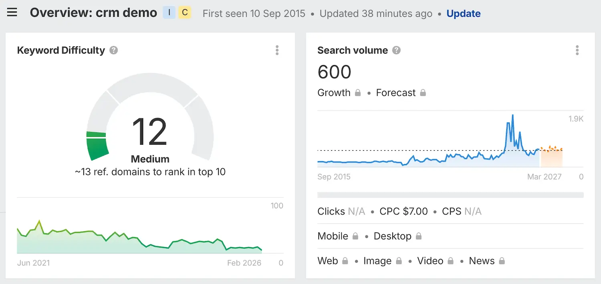Open Search volume card options menu
601x284 pixels.
click(577, 50)
